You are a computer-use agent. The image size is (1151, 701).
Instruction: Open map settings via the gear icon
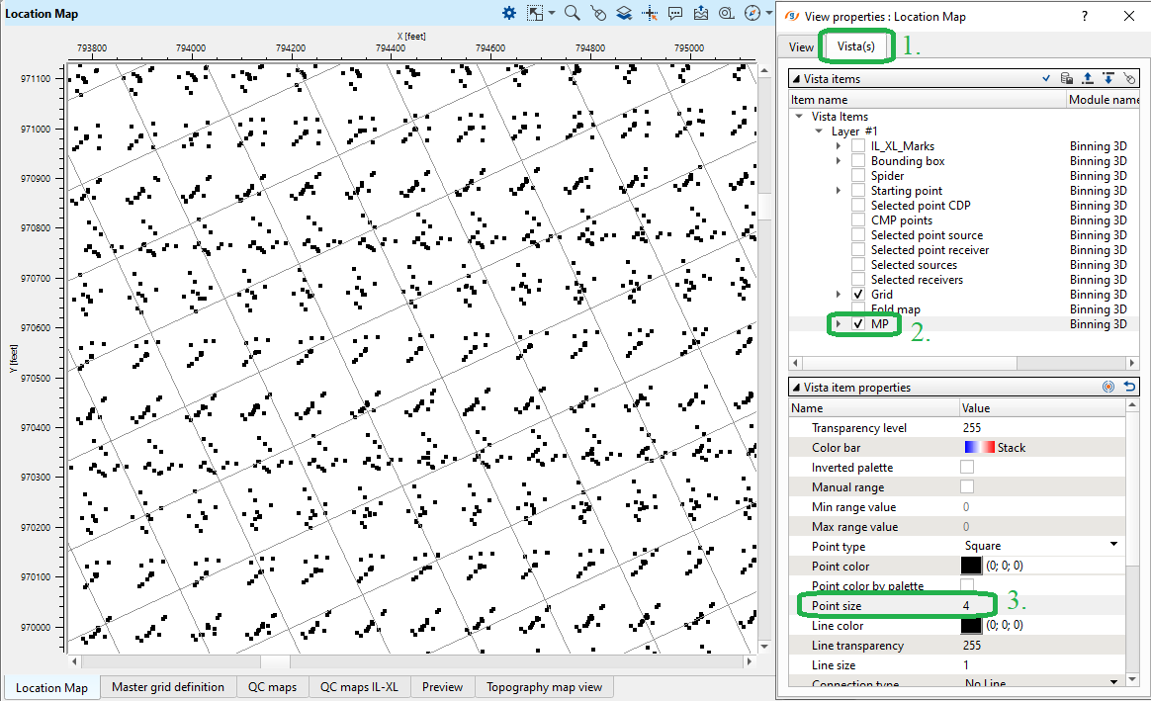click(x=509, y=13)
